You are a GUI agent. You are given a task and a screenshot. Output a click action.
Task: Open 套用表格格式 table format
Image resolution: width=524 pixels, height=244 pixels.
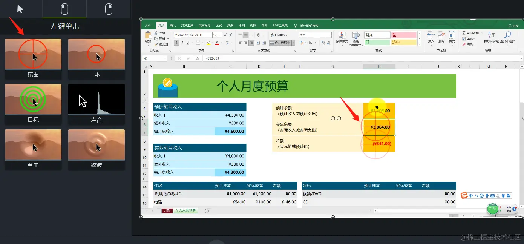tap(356, 39)
